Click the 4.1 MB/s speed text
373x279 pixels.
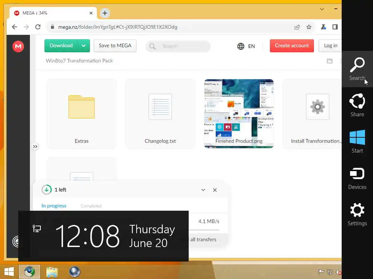pyautogui.click(x=209, y=221)
